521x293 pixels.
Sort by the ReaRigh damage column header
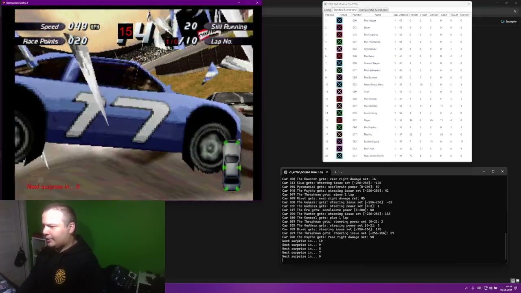pos(464,15)
